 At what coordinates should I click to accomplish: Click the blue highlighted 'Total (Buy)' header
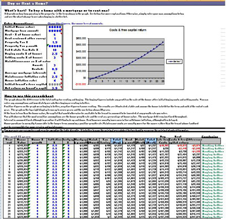116,141
